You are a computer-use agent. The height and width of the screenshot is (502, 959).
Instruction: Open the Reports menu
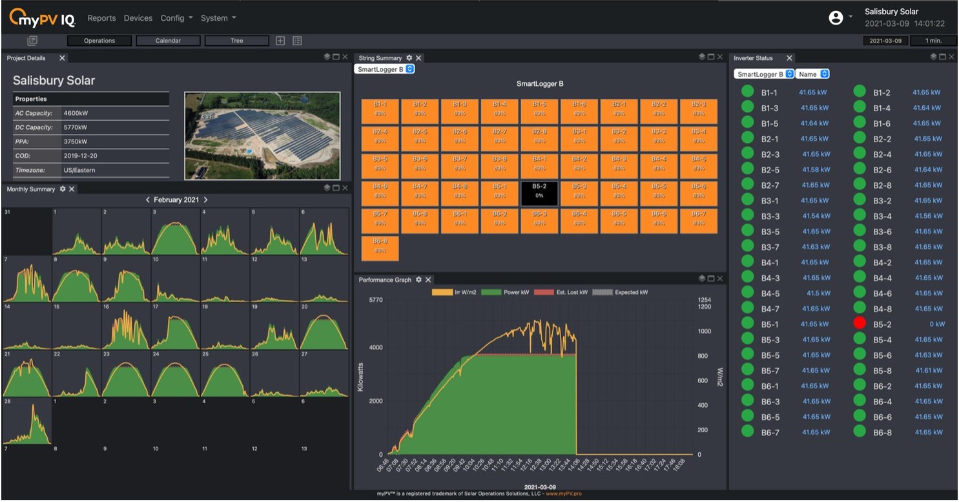pos(101,18)
